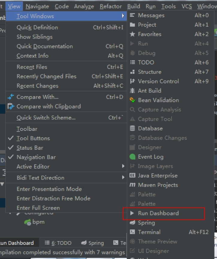The image size is (217, 259).
Task: Click the Structure tool window icon
Action: coord(132,72)
